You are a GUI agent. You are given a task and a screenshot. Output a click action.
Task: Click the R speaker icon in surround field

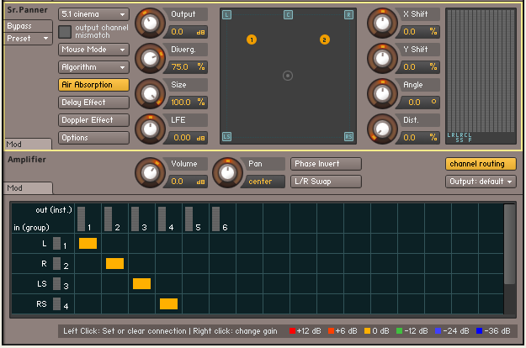point(349,15)
